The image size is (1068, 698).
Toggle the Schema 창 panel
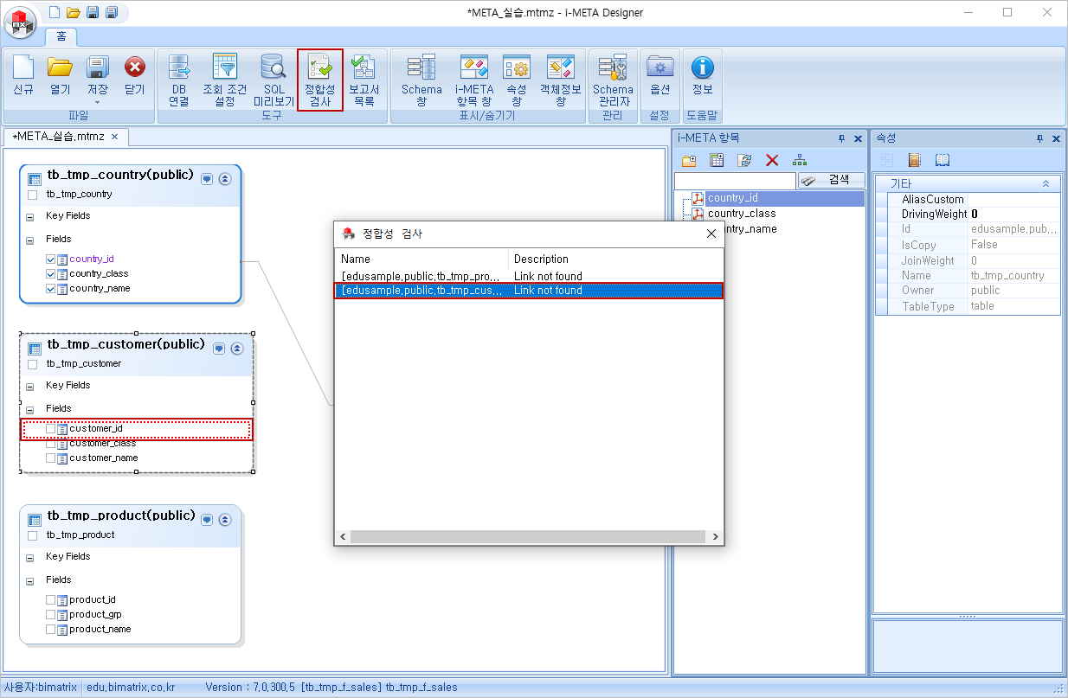point(421,80)
